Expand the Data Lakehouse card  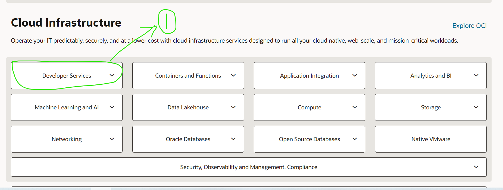click(x=188, y=107)
